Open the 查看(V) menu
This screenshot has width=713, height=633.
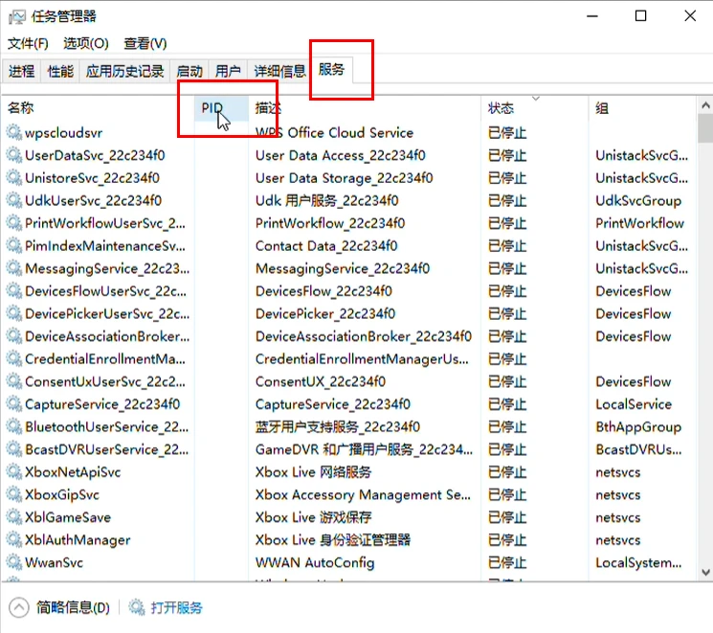point(145,44)
